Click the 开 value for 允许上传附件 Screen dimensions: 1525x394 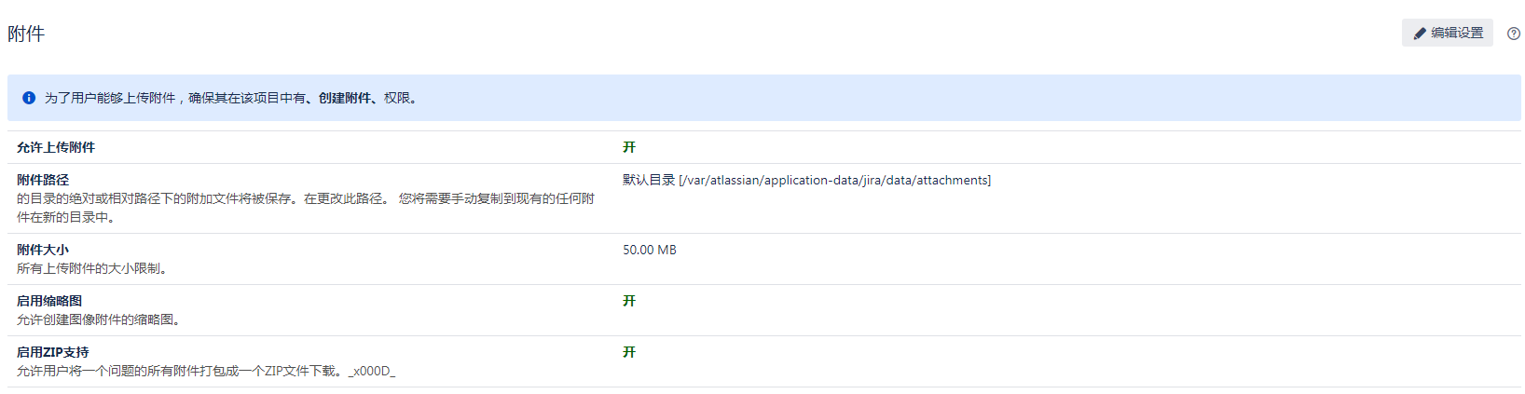[x=629, y=147]
